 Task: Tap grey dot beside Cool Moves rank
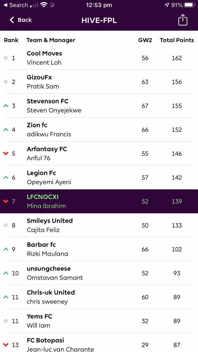[6, 58]
